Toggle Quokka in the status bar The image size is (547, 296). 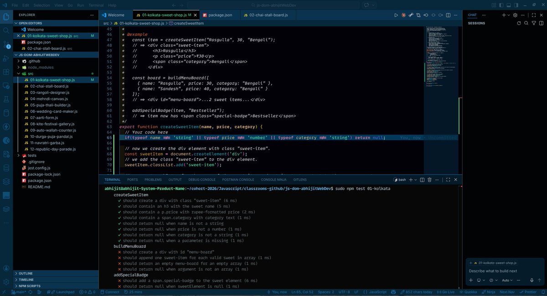pyautogui.click(x=469, y=292)
